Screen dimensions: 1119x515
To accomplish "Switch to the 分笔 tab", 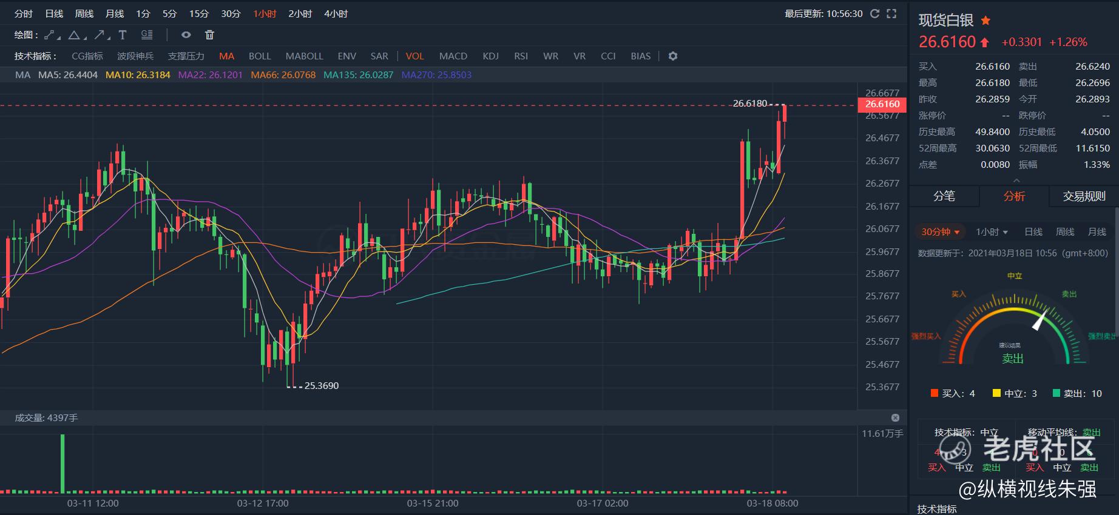I will (944, 196).
